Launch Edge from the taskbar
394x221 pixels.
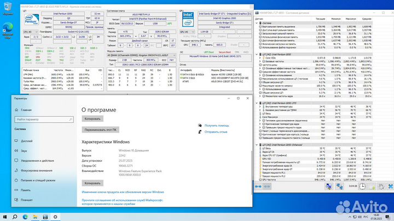pyautogui.click(x=25, y=217)
